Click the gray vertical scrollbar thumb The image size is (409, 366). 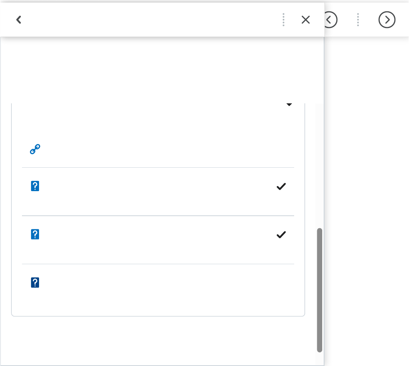click(x=320, y=290)
